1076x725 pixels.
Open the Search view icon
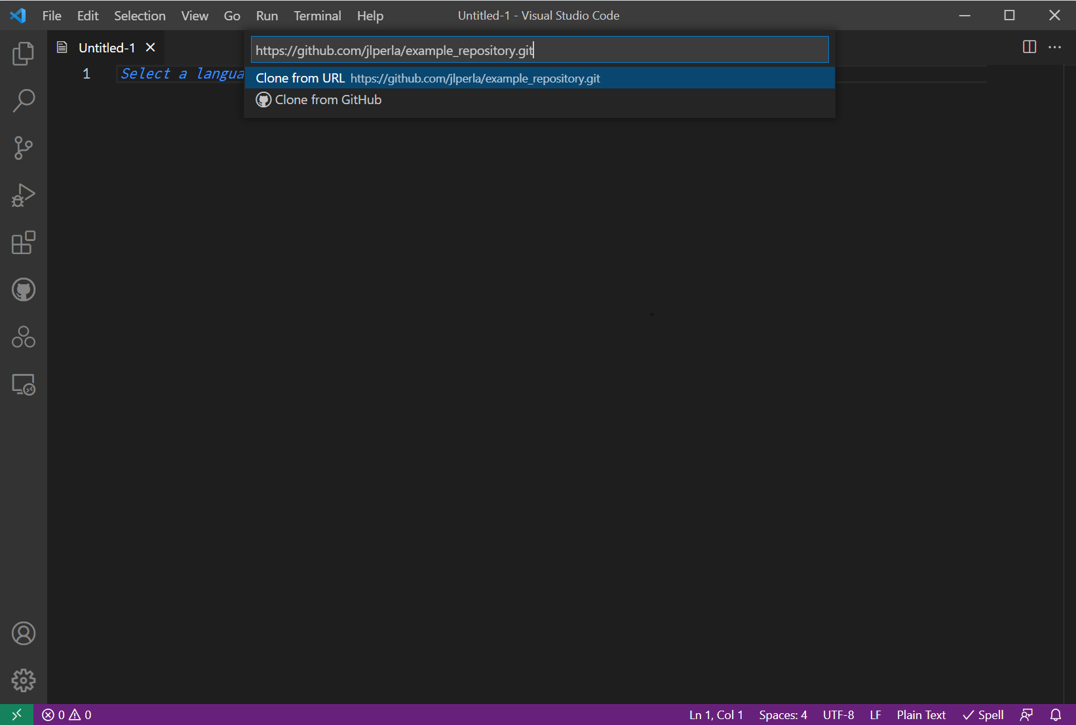click(24, 101)
